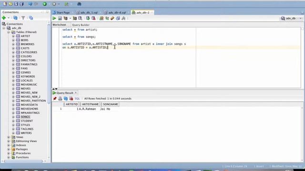Click the Autotrace icon in worksheet toolbar
Image resolution: width=305 pixels, height=171 pixels.
click(x=75, y=18)
